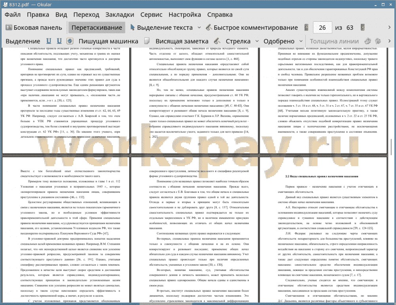Expand the Стрелка shapes dropdown
The height and width of the screenshot is (305, 396).
pyautogui.click(x=257, y=41)
